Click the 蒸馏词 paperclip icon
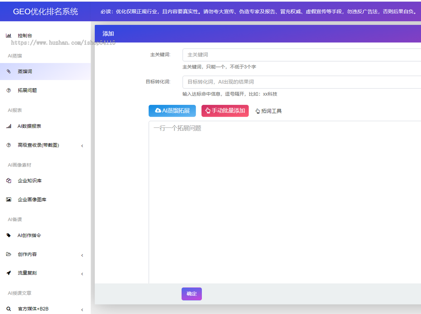Screen dimensions: 421x314 point(8,71)
